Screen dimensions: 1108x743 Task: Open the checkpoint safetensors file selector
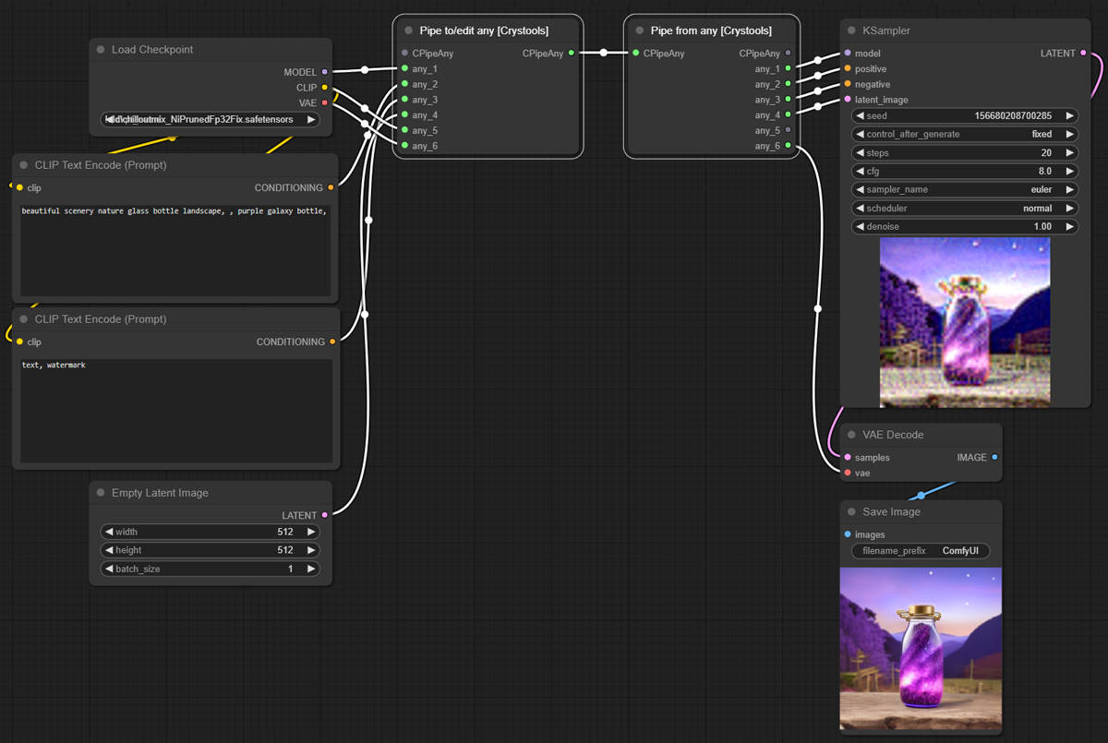[x=210, y=119]
